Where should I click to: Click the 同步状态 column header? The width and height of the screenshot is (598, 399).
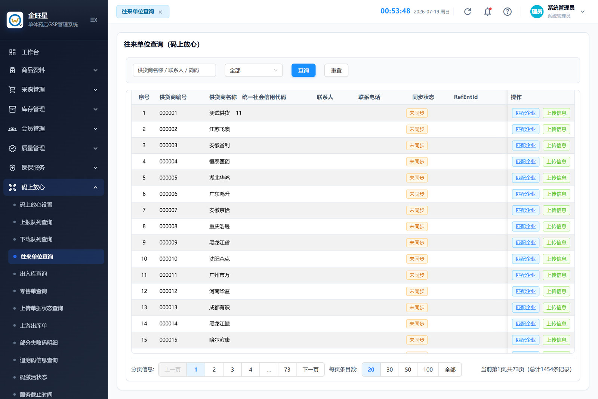pos(423,97)
